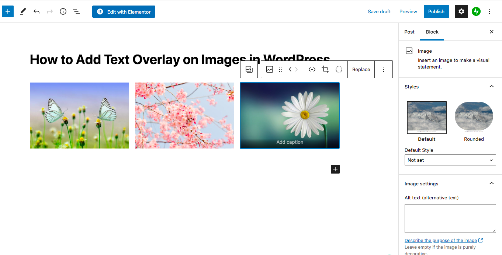Open the image block options menu
Image resolution: width=502 pixels, height=255 pixels.
[x=384, y=69]
